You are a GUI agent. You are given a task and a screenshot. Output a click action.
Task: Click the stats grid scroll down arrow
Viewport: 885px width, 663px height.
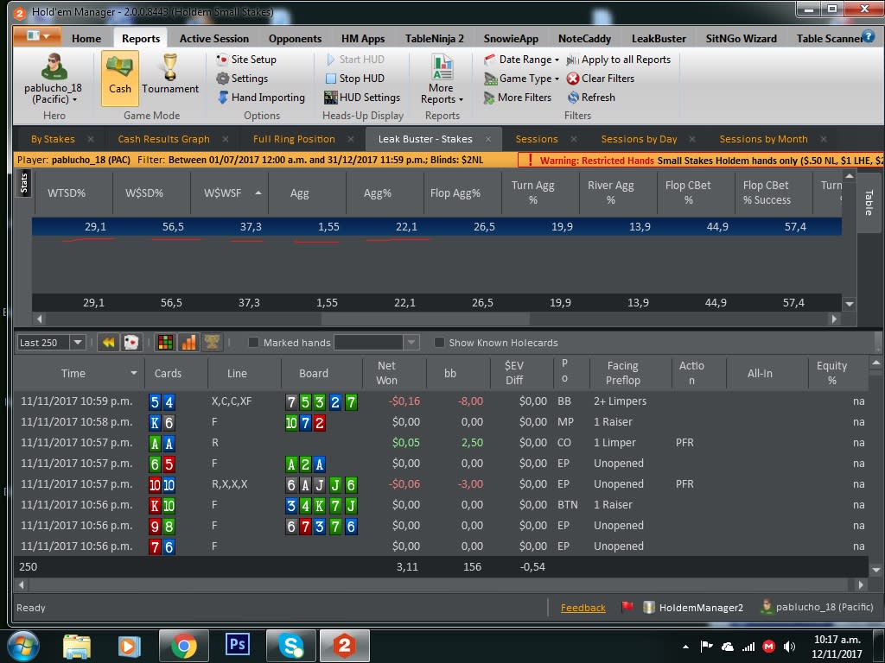coord(850,304)
